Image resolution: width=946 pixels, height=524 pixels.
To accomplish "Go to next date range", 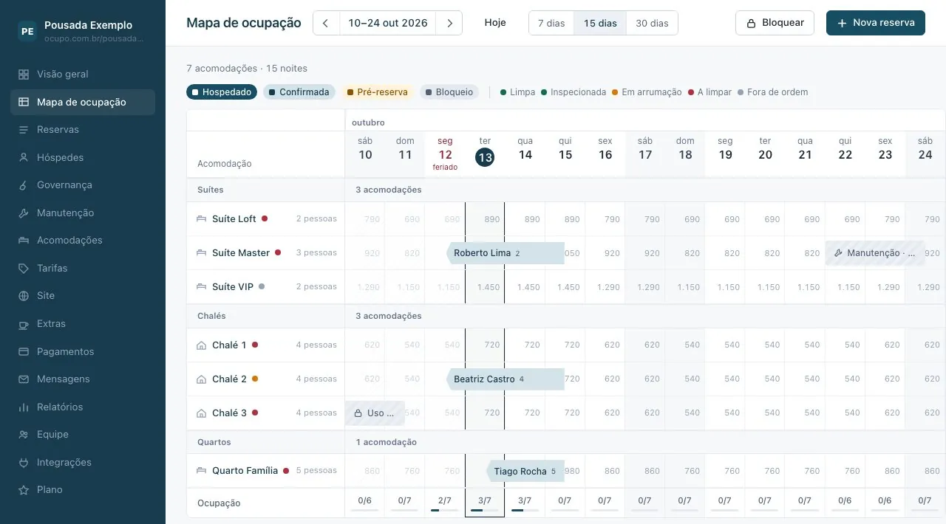I will (449, 23).
